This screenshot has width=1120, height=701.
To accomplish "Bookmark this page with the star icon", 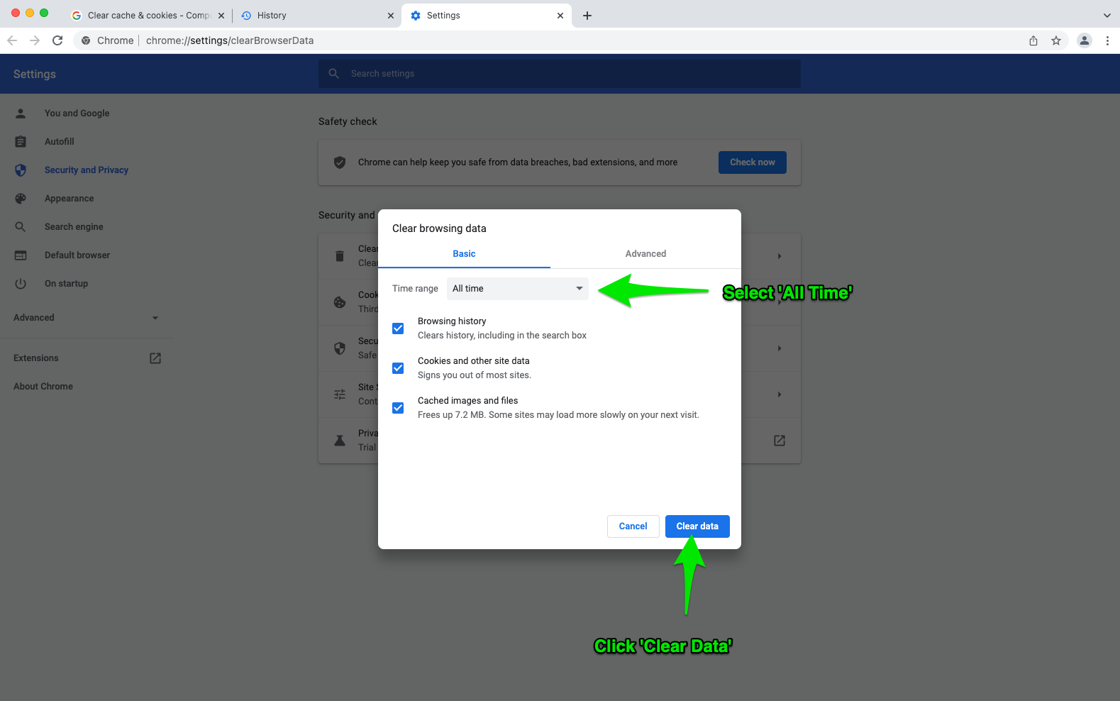I will (1056, 40).
